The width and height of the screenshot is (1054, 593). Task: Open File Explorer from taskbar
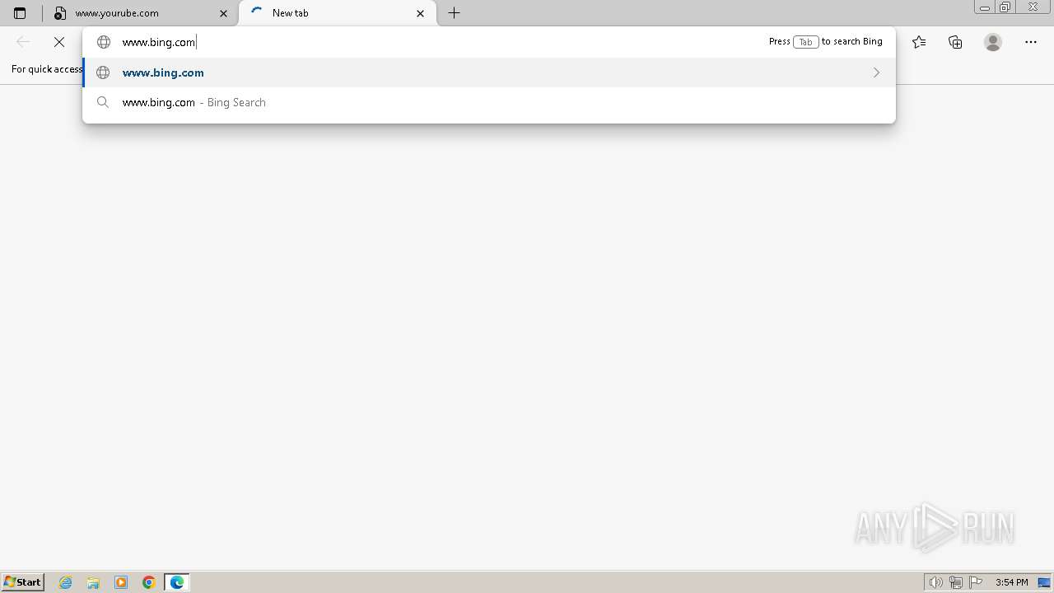point(93,582)
